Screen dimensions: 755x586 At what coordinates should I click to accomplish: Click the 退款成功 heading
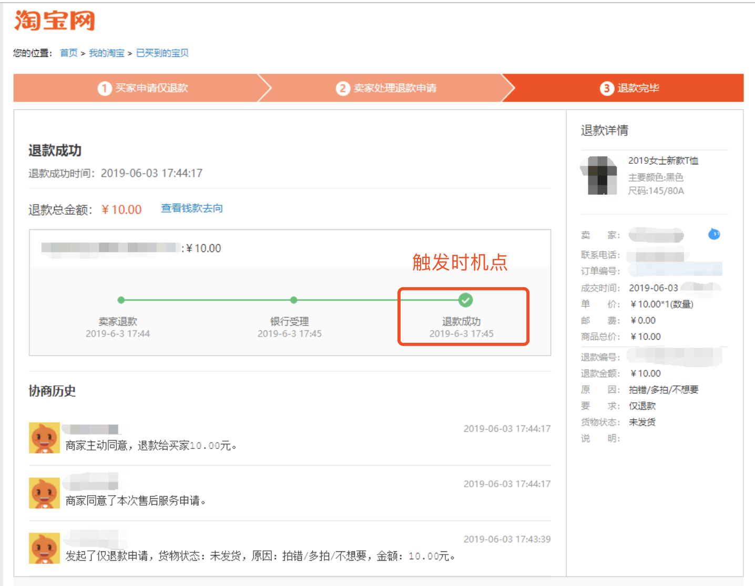tap(55, 151)
